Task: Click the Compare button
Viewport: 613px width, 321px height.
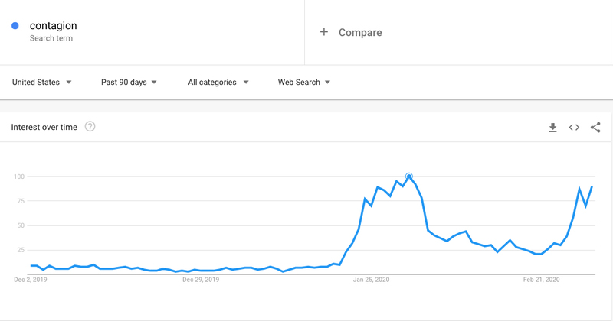Action: (360, 32)
